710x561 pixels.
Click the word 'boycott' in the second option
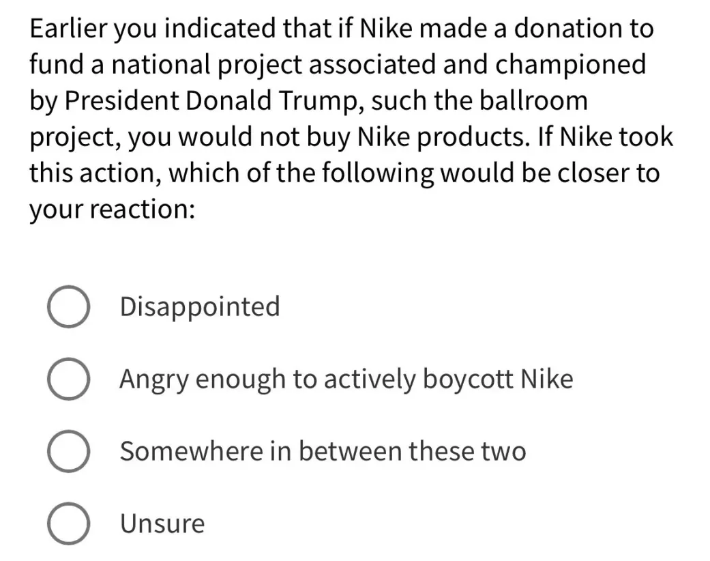(x=468, y=379)
